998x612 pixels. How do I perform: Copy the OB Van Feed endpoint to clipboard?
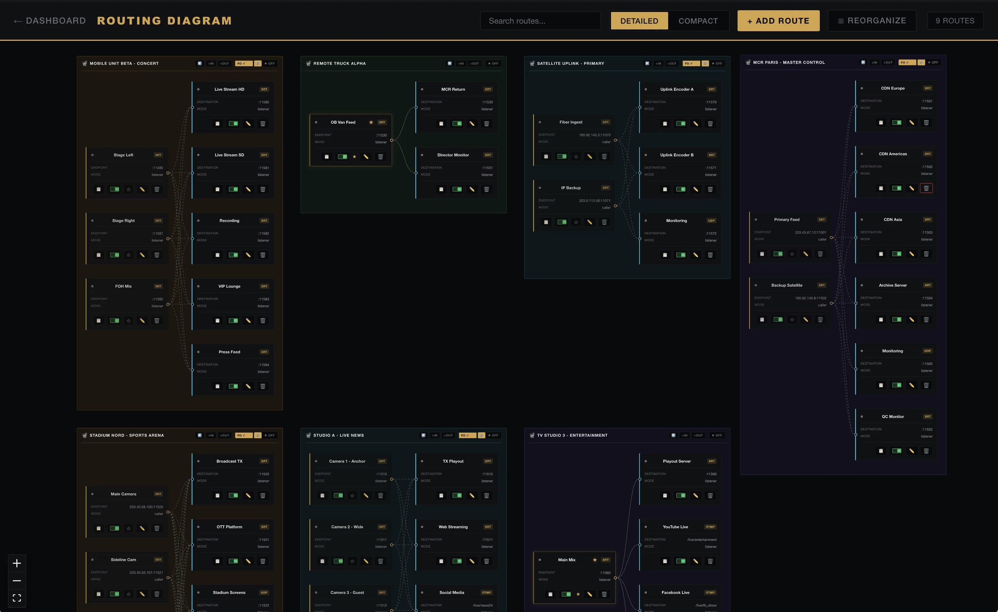tap(327, 156)
